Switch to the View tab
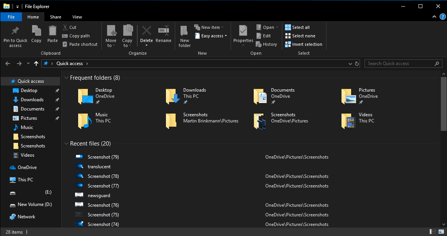The width and height of the screenshot is (447, 236). point(77,17)
